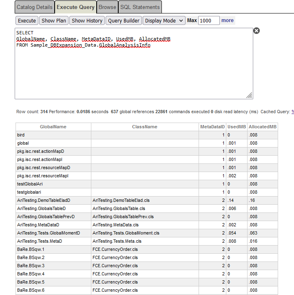Viewport: 294px width, 295px height.
Task: Click 'AriTesting.GlobalsTable.cls' class cell
Action: click(x=145, y=209)
